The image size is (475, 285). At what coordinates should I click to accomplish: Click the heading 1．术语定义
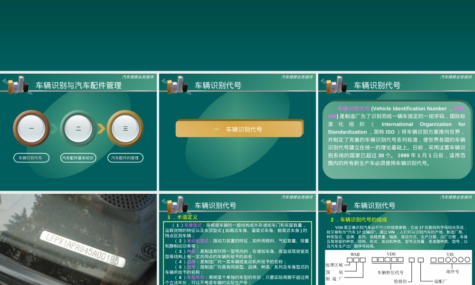182,217
